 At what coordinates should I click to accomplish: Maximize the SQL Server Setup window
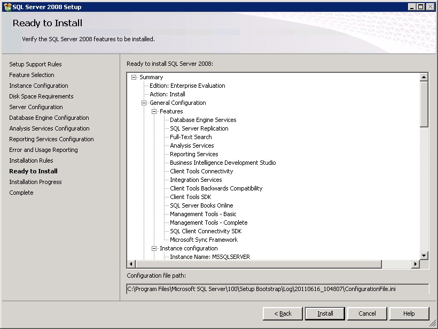420,7
